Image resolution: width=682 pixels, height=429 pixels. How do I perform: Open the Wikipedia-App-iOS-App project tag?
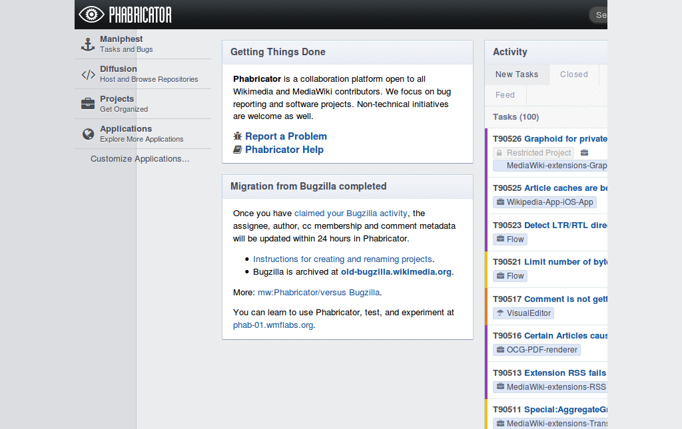click(544, 202)
